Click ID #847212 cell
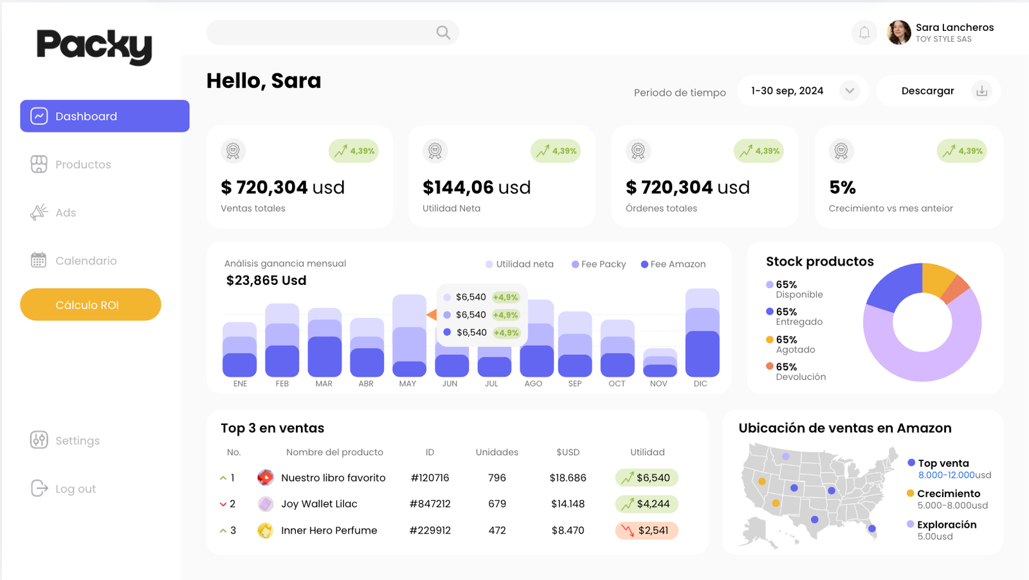This screenshot has width=1029, height=580. 430,504
